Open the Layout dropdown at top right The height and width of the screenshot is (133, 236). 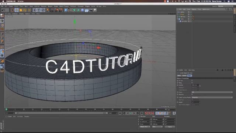(225, 6)
